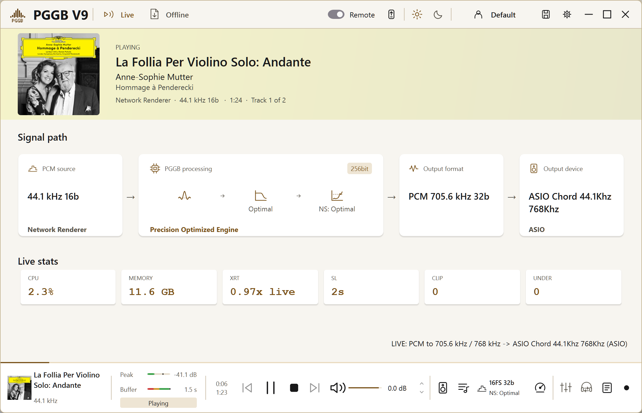This screenshot has width=642, height=413.
Task: Stop playback
Action: (294, 388)
